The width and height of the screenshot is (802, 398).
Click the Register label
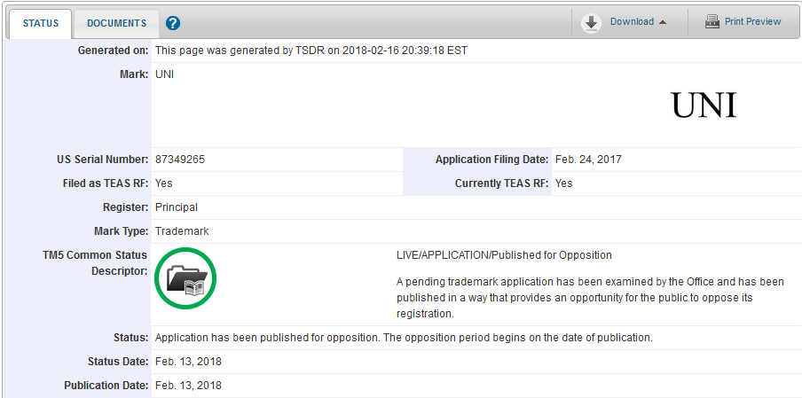tap(126, 207)
